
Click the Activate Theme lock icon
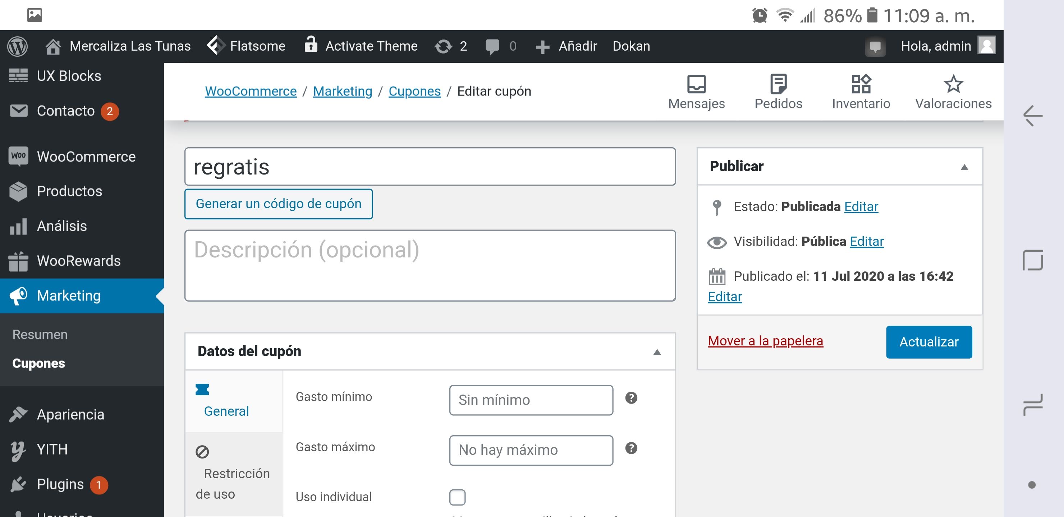[311, 44]
